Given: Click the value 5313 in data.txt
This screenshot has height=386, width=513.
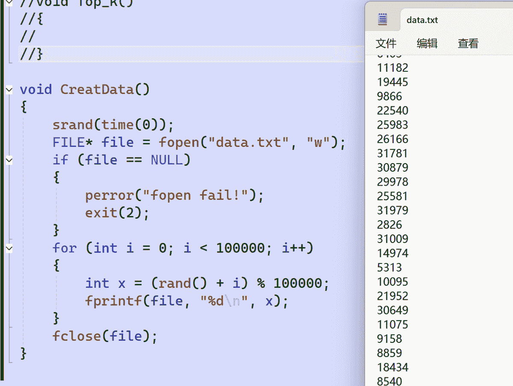Looking at the screenshot, I should pos(389,267).
